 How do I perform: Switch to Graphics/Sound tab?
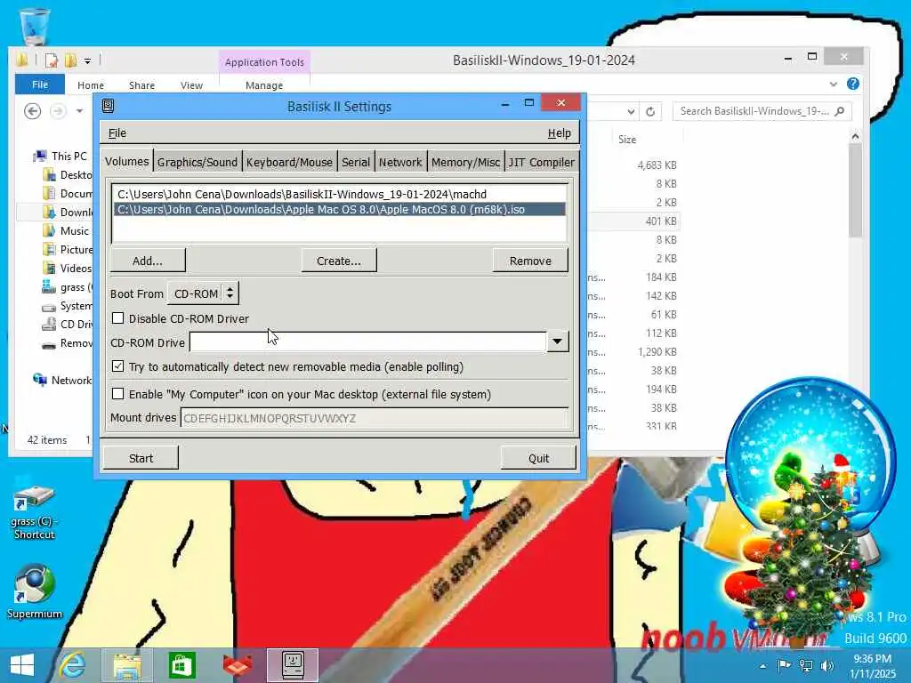click(197, 162)
